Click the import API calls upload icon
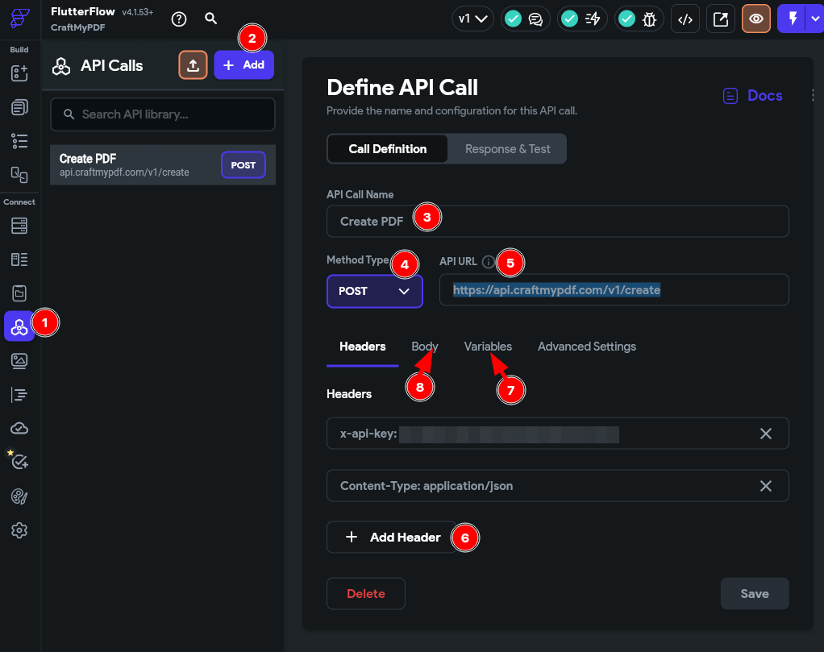This screenshot has width=824, height=652. [x=193, y=65]
